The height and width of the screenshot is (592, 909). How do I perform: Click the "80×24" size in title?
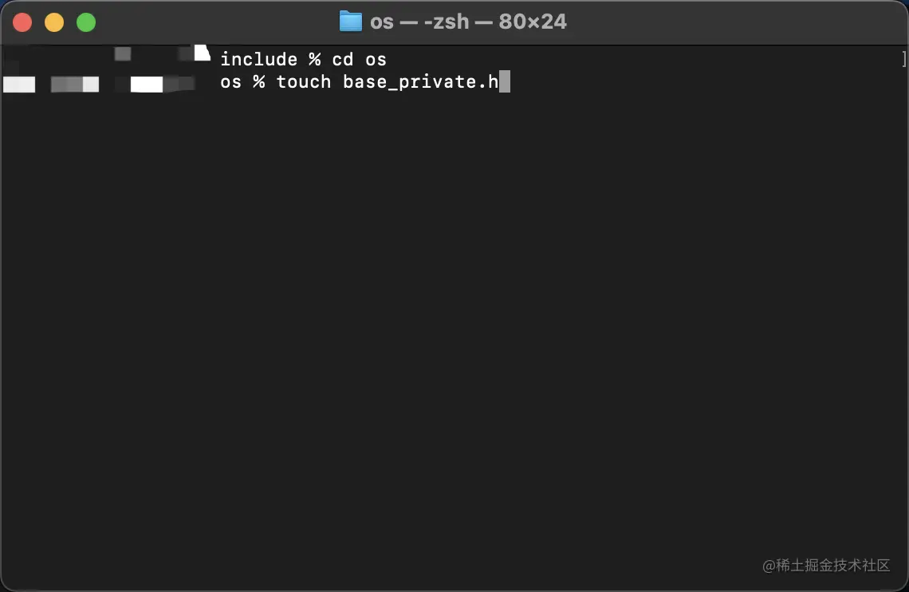[532, 22]
